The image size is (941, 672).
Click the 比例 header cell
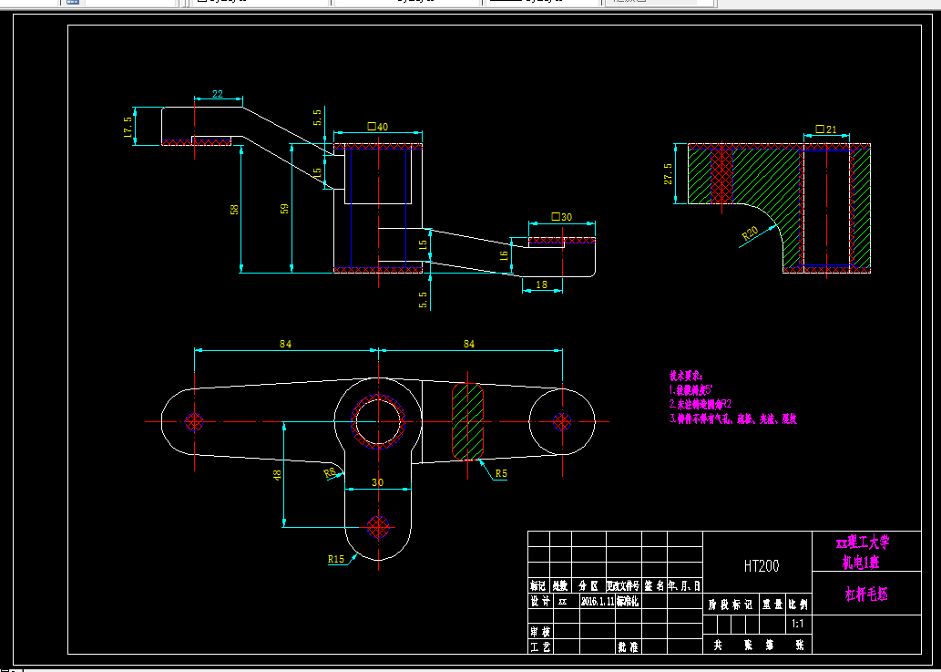click(798, 605)
